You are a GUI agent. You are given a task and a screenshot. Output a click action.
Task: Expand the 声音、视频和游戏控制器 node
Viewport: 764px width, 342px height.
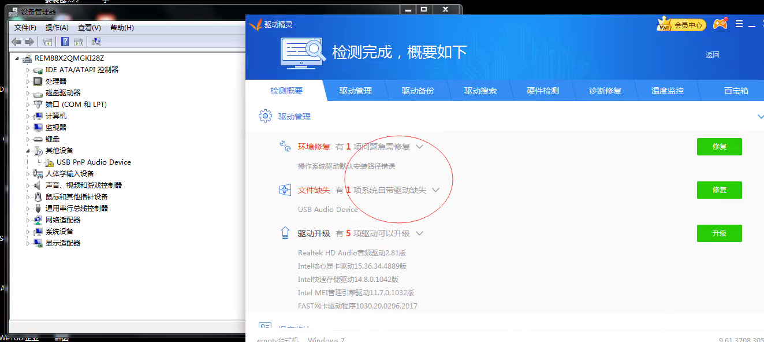28,185
